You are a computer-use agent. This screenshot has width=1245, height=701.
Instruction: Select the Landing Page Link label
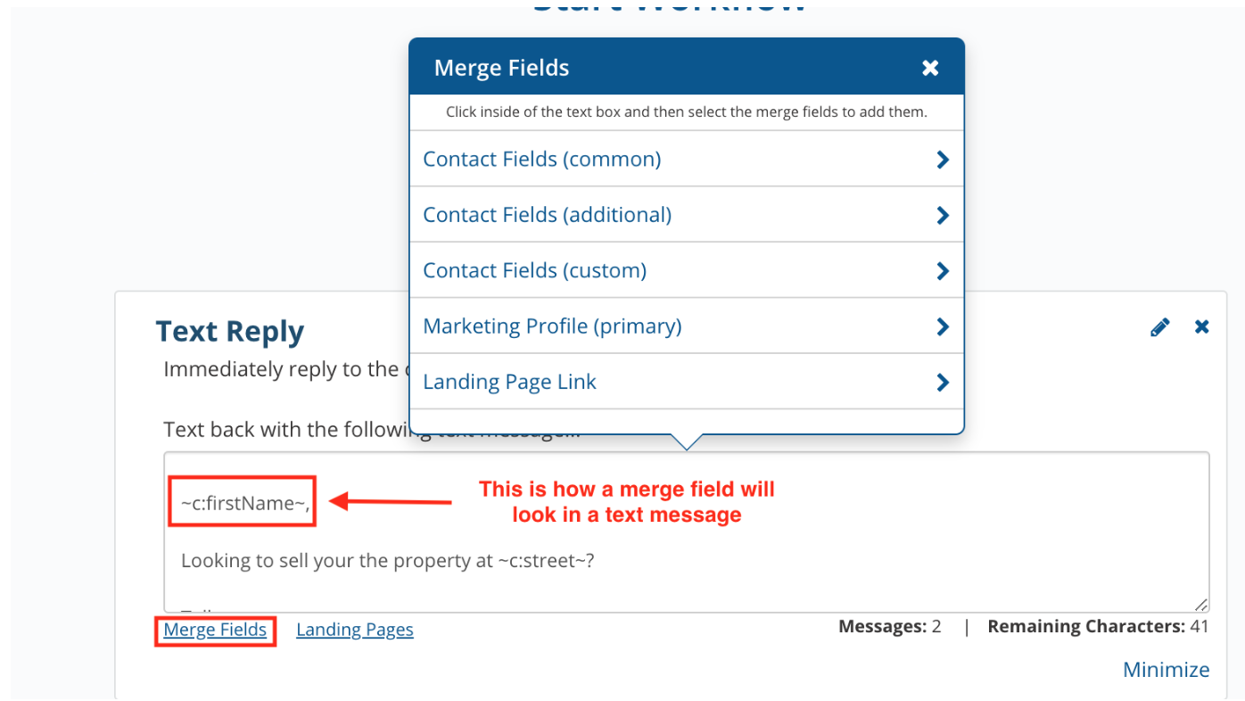point(509,382)
